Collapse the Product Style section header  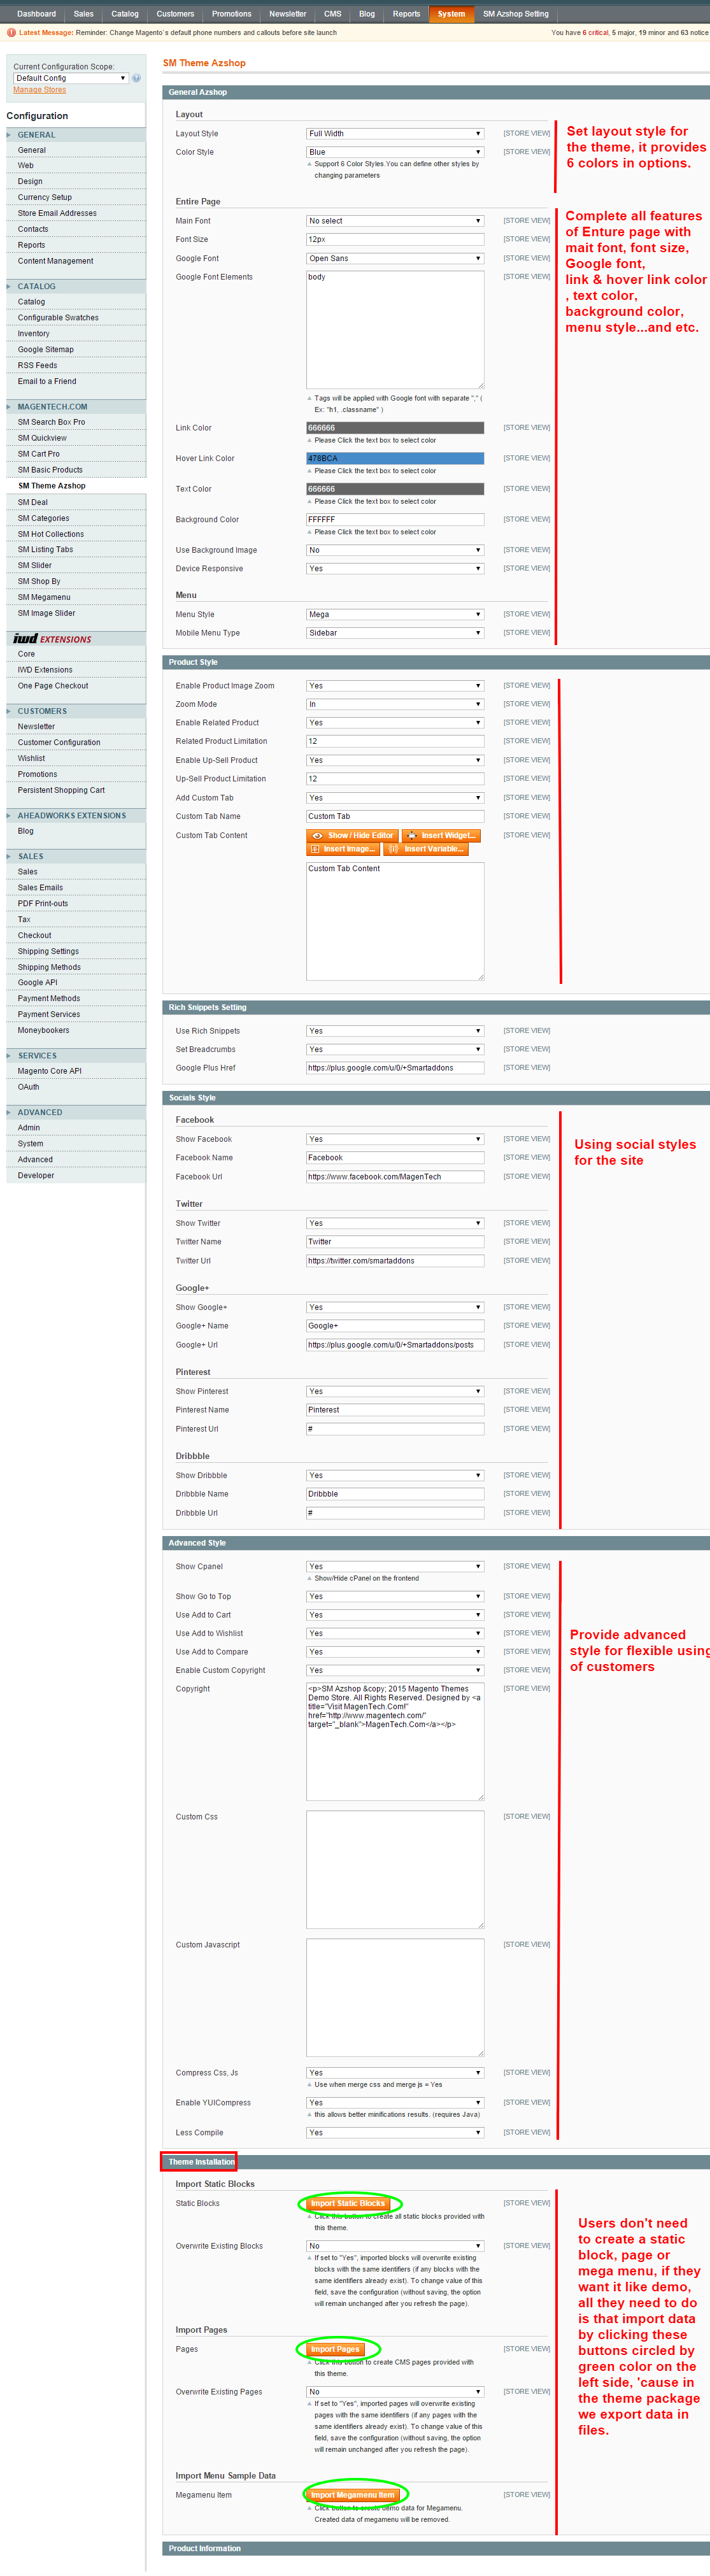tap(436, 662)
